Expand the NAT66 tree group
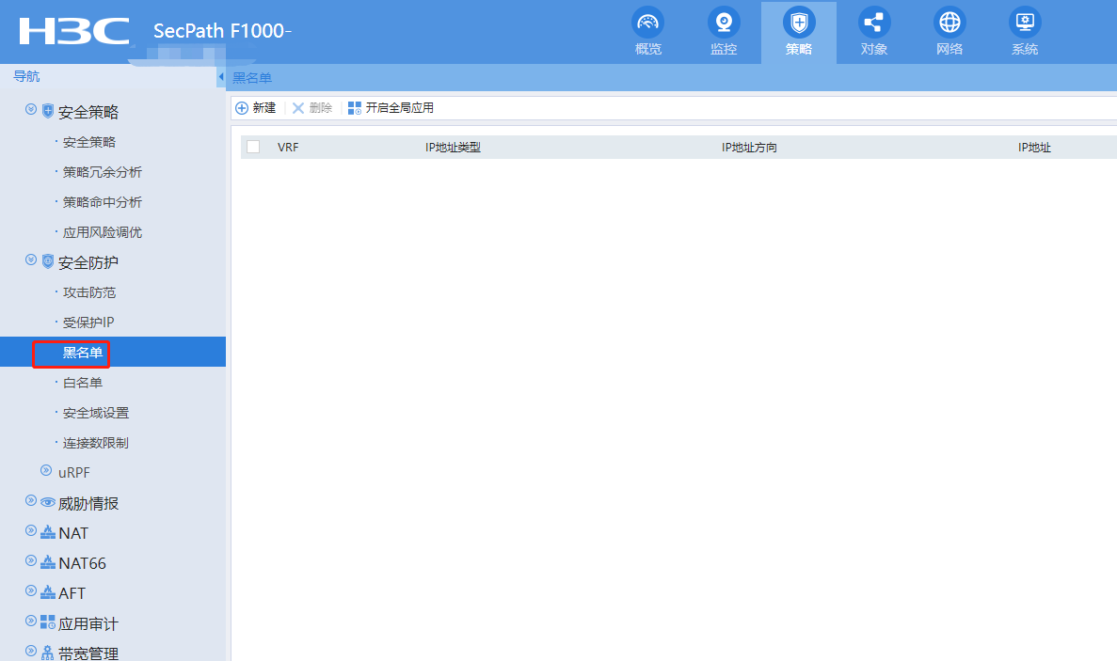 point(31,560)
